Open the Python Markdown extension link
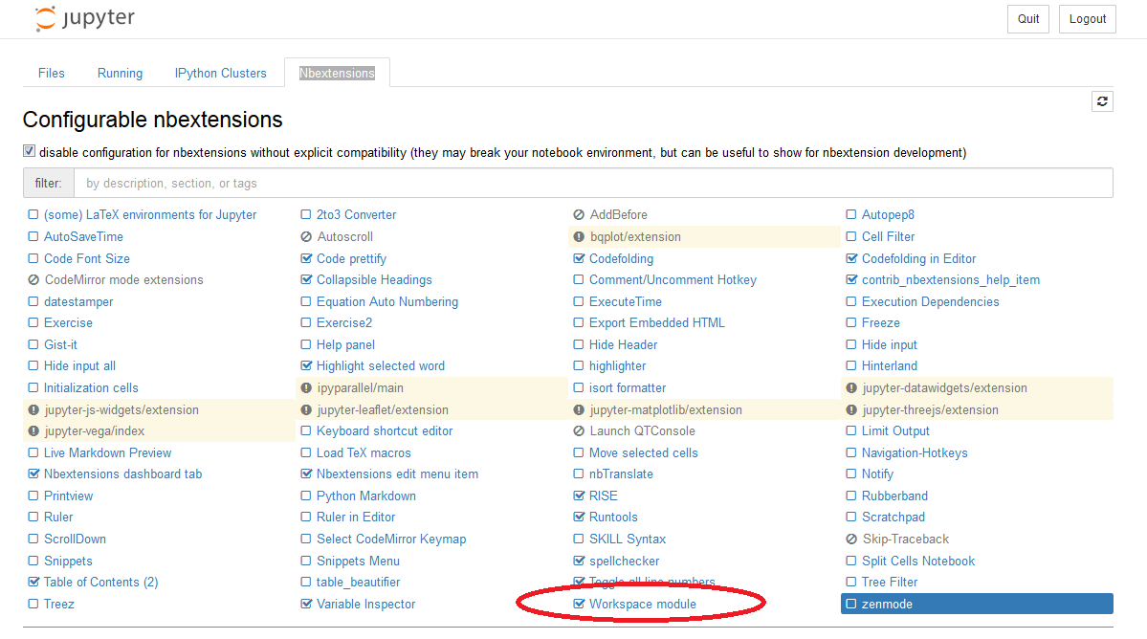This screenshot has width=1147, height=639. 365,496
